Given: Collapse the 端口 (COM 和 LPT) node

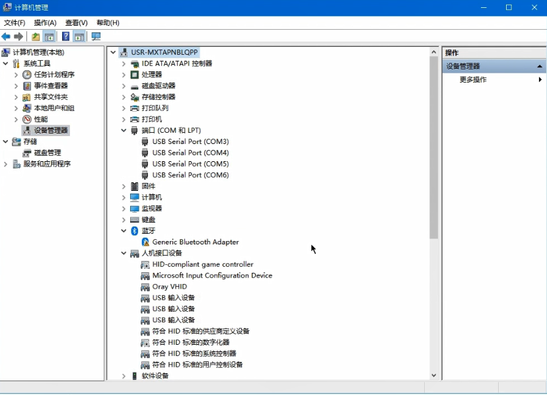Looking at the screenshot, I should tap(124, 130).
